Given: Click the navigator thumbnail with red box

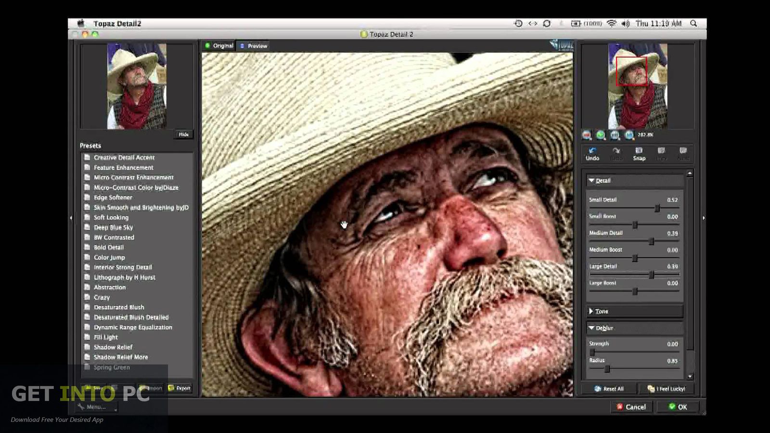Looking at the screenshot, I should (x=638, y=86).
